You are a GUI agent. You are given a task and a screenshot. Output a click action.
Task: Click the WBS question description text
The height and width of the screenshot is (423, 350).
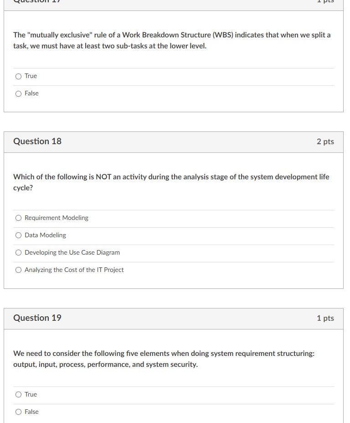pos(171,40)
